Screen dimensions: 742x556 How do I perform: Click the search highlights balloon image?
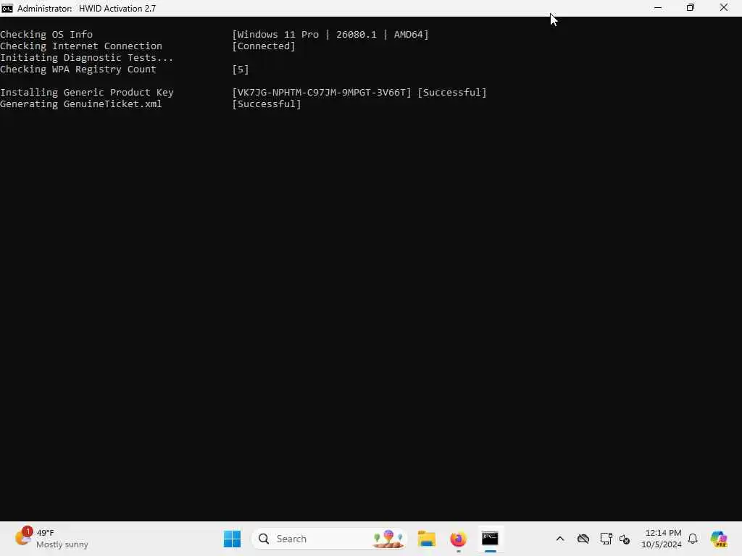click(388, 539)
